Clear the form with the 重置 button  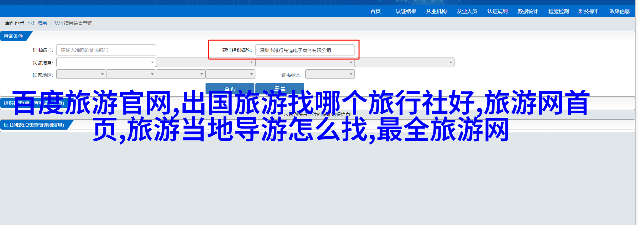point(280,88)
